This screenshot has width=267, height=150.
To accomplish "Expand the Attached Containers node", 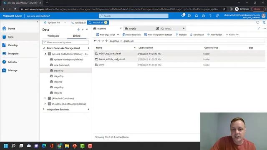I will (45, 98).
